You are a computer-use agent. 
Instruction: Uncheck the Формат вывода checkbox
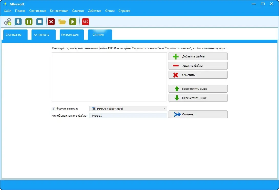pos(53,108)
